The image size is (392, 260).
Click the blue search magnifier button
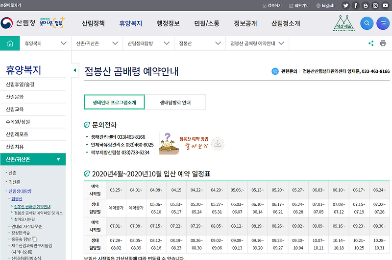point(367,23)
